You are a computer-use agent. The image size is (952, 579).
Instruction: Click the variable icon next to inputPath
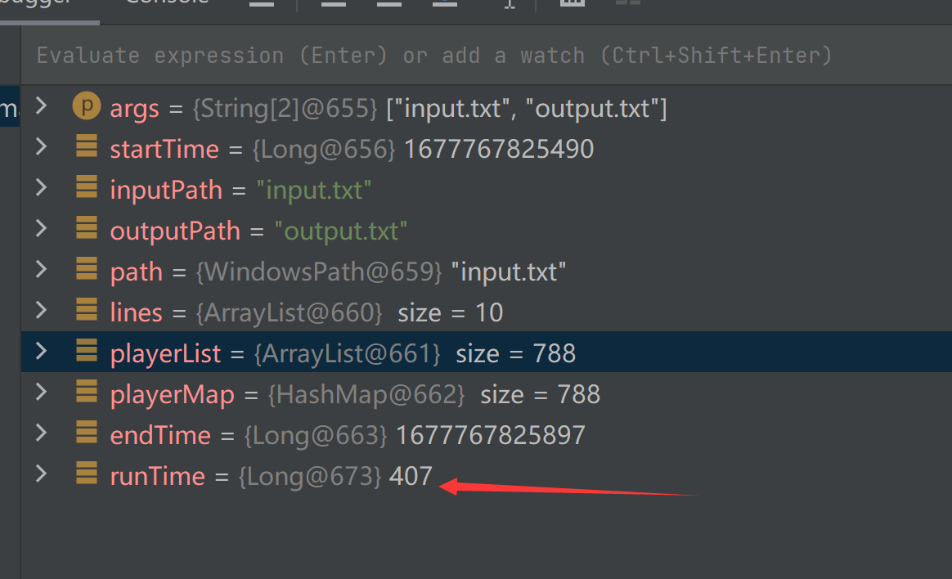tap(86, 188)
